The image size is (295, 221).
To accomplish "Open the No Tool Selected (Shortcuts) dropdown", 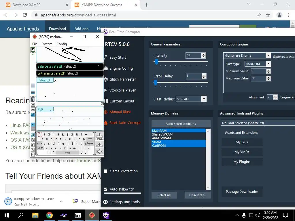I will click(258, 123).
